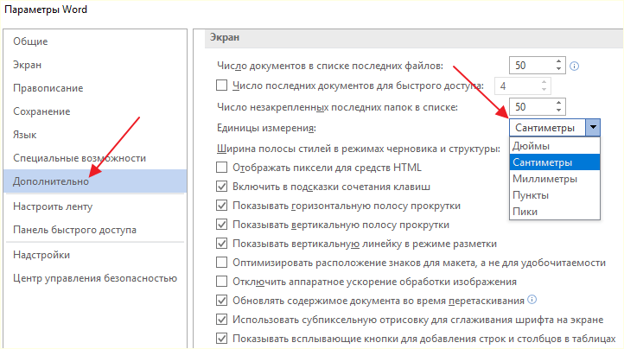Select 'Дюймы' from units list
The image size is (624, 349).
pyautogui.click(x=555, y=146)
